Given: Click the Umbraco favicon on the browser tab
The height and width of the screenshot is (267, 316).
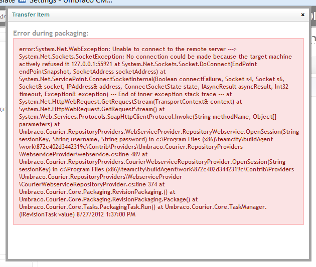Looking at the screenshot, I should [22, 2].
